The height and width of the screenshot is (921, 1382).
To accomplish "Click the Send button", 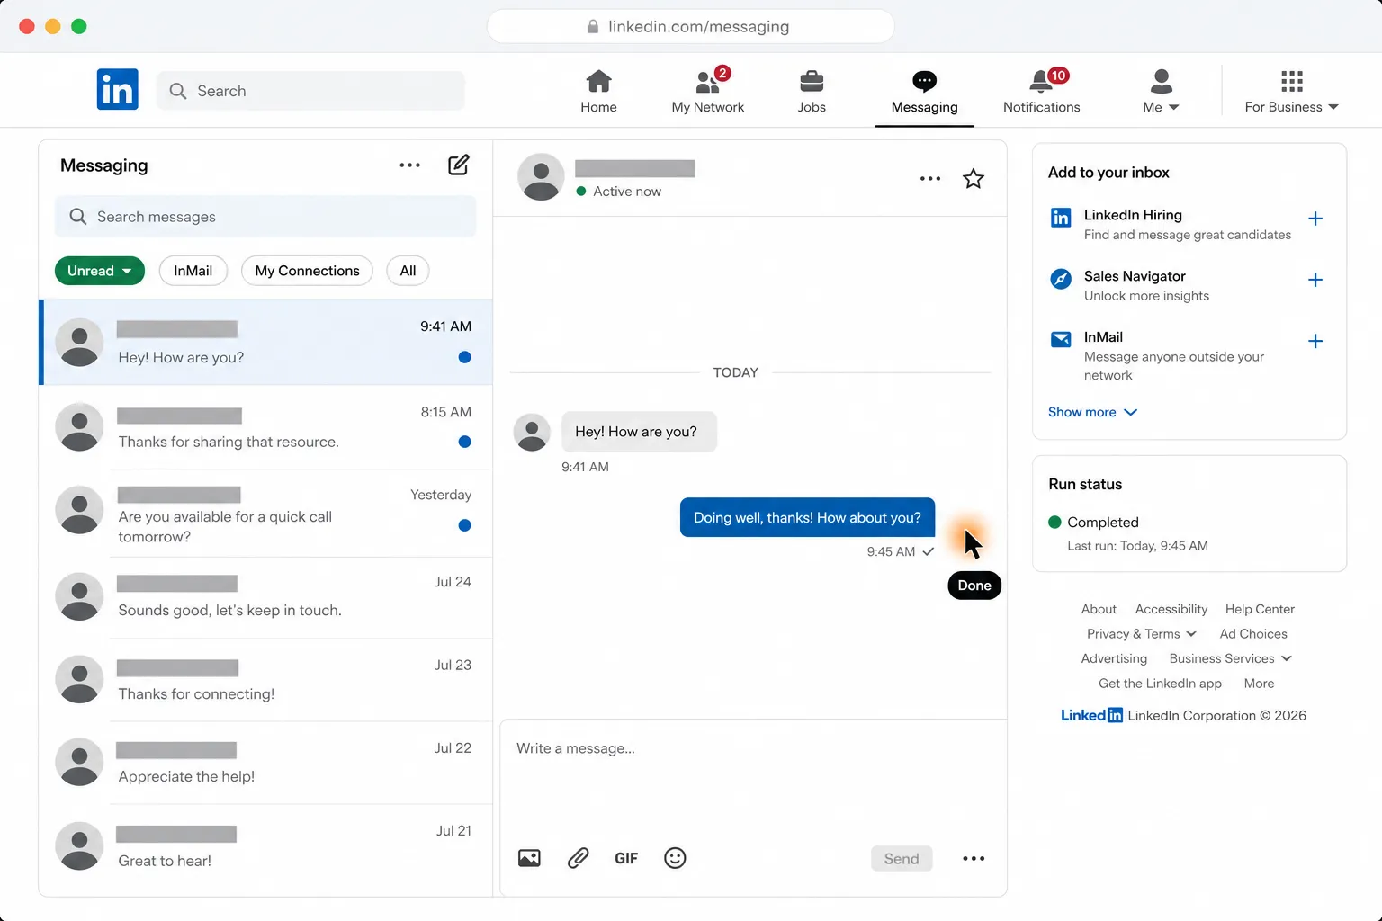I will 902,859.
